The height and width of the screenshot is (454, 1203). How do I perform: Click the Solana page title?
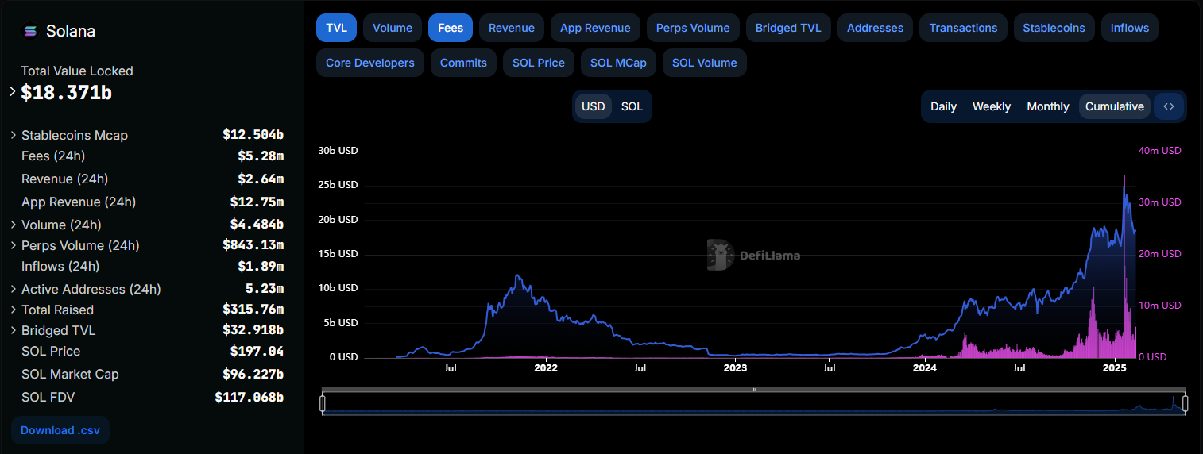[x=71, y=32]
